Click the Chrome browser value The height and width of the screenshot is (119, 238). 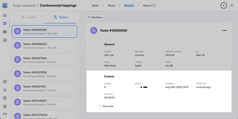coord(139,55)
